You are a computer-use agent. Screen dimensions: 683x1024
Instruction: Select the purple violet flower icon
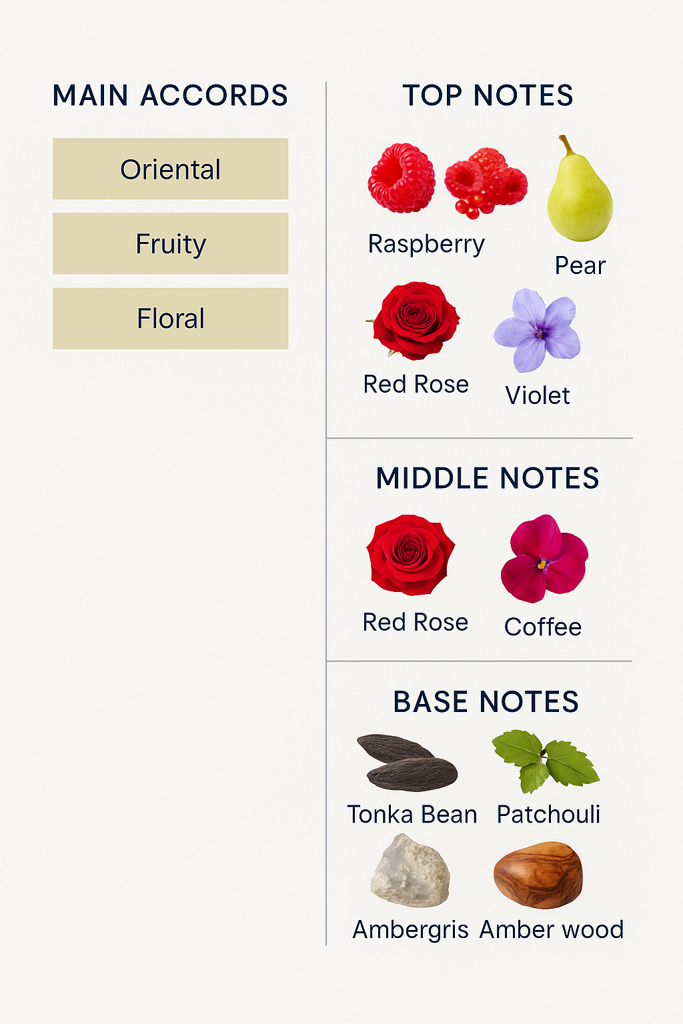point(538,330)
